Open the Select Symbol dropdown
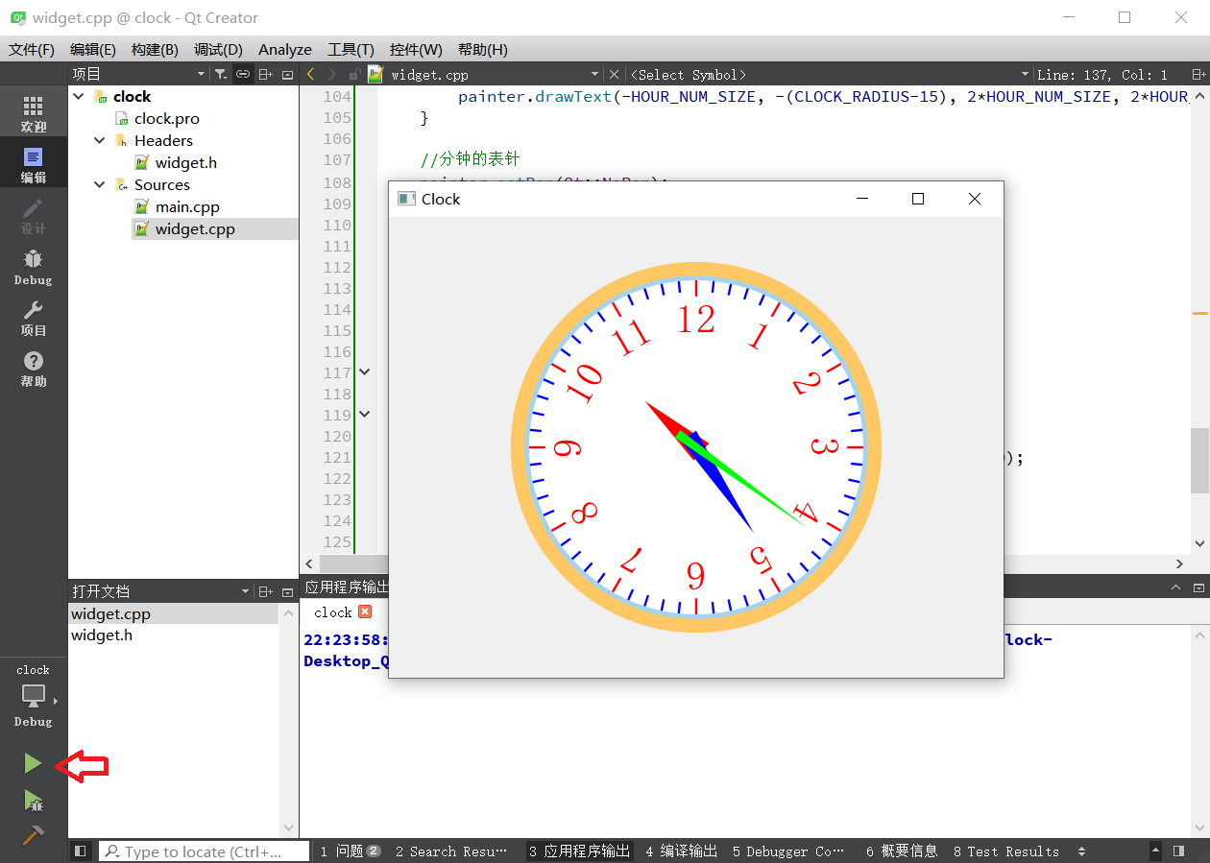Viewport: 1210px width, 863px height. click(826, 74)
